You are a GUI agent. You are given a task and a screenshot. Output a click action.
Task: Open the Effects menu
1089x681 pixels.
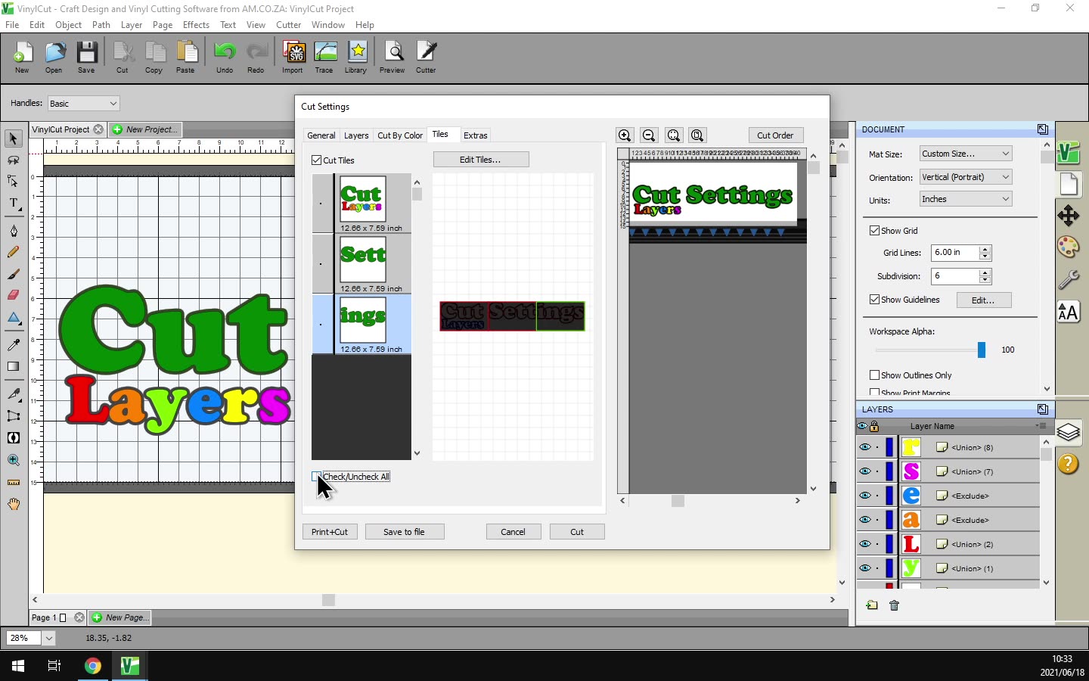[x=196, y=25]
